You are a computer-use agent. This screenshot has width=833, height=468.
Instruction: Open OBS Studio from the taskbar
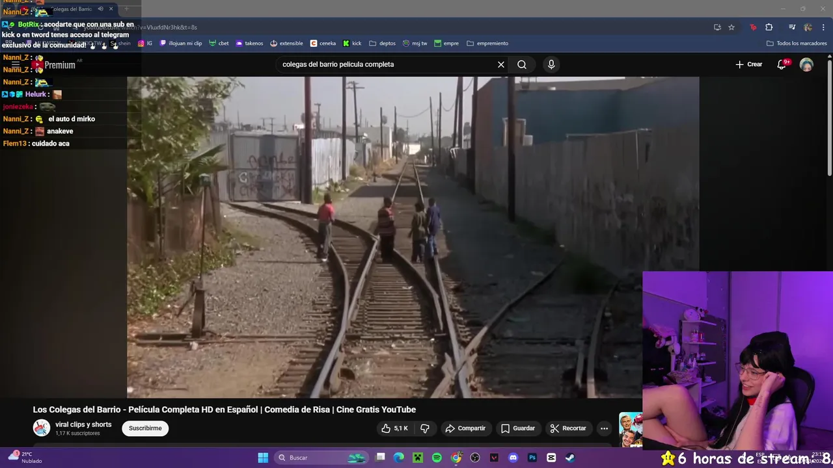[475, 458]
